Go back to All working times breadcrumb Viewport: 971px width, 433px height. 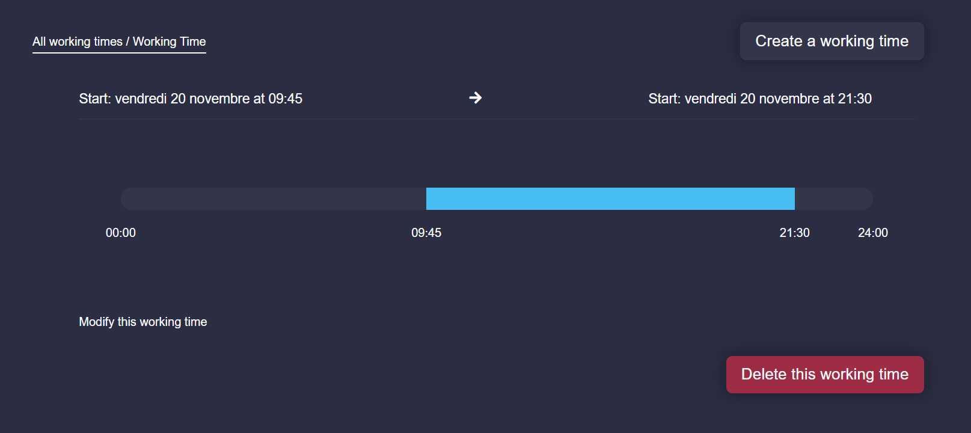click(x=78, y=41)
